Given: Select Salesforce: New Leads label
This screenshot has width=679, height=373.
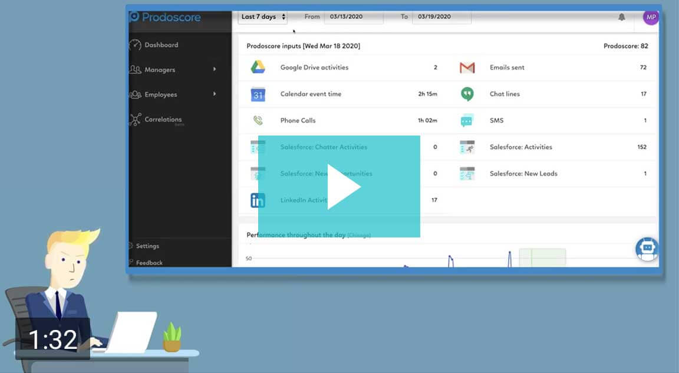Looking at the screenshot, I should click(x=523, y=173).
